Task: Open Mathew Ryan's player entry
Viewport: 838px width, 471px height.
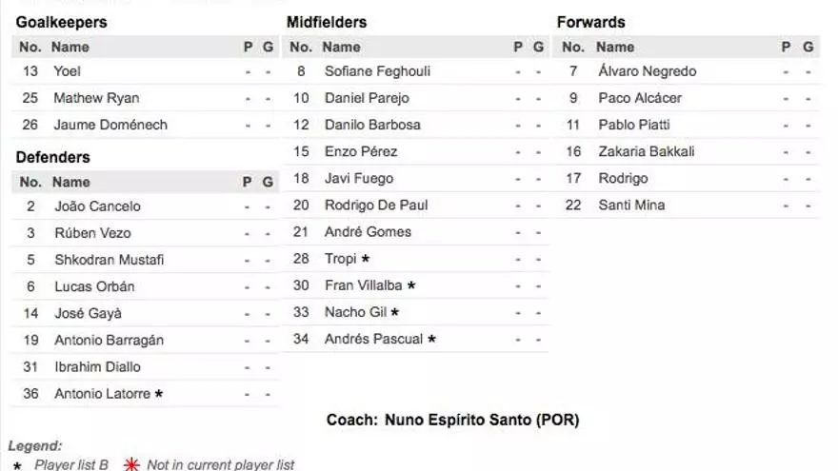Action: [x=96, y=98]
